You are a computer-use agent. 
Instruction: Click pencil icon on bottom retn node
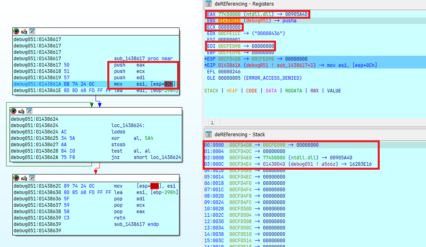click(24, 178)
